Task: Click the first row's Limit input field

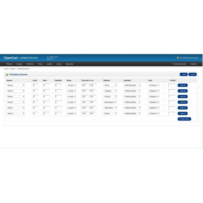Action: coord(36,85)
